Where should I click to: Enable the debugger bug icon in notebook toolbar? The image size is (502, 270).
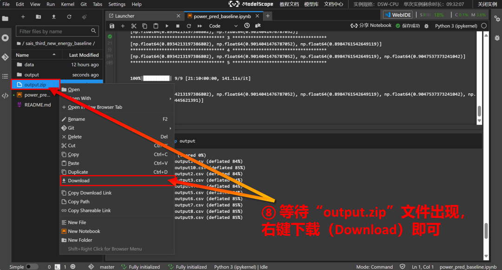[426, 26]
